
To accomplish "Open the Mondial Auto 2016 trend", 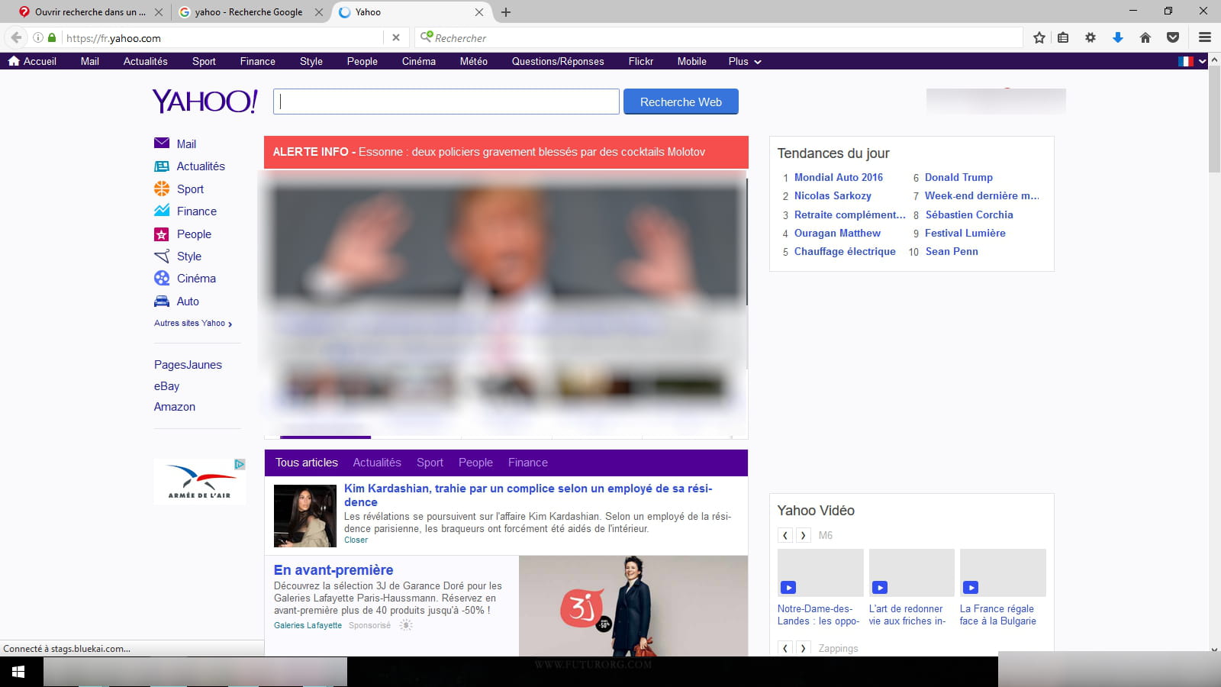I will coord(838,177).
